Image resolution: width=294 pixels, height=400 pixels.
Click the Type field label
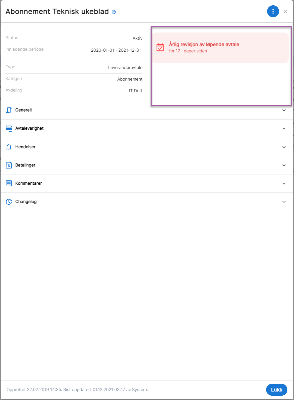10,67
